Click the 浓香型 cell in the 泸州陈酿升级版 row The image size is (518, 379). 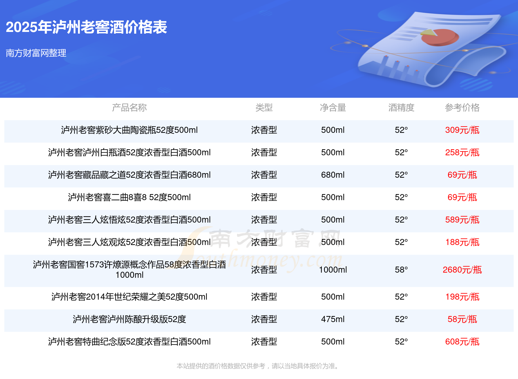coord(264,319)
